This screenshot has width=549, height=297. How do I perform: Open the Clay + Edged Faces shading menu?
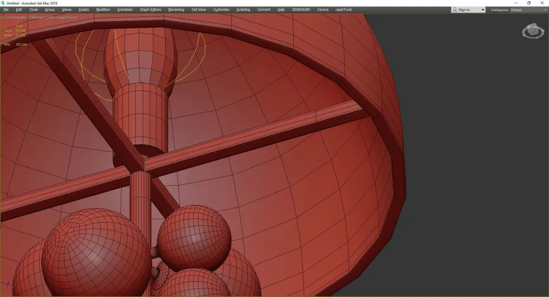[62, 17]
